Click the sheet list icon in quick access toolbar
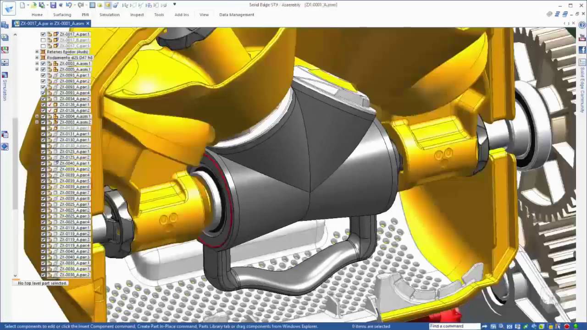The width and height of the screenshot is (587, 330). [92, 5]
